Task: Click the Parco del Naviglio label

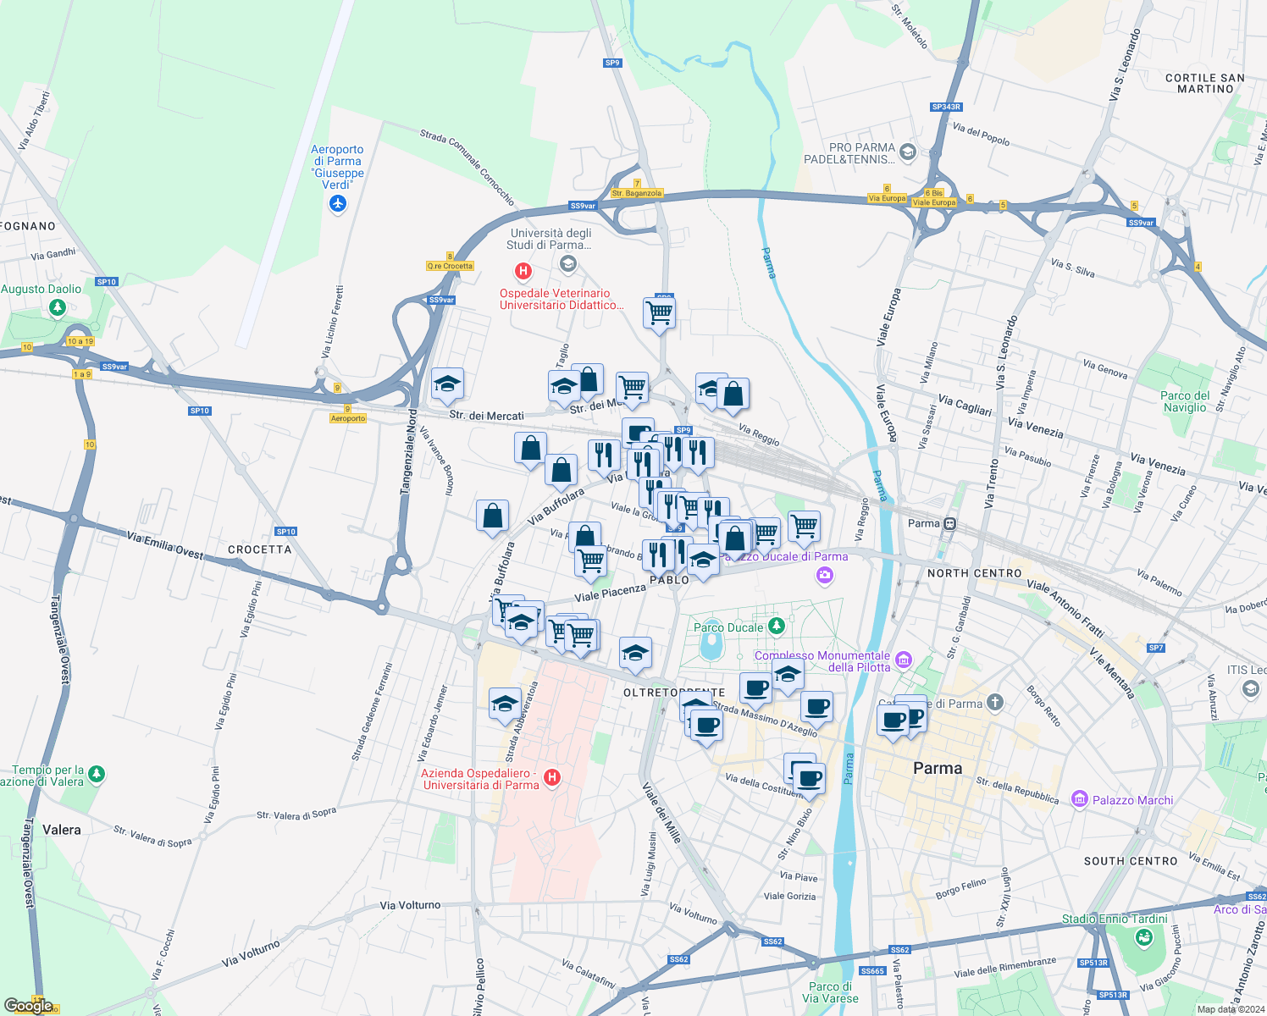Action: [x=1185, y=401]
